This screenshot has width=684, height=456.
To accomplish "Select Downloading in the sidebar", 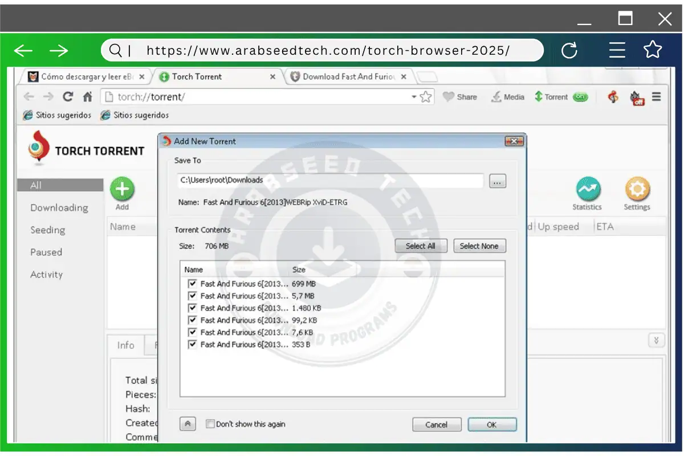I will (59, 207).
